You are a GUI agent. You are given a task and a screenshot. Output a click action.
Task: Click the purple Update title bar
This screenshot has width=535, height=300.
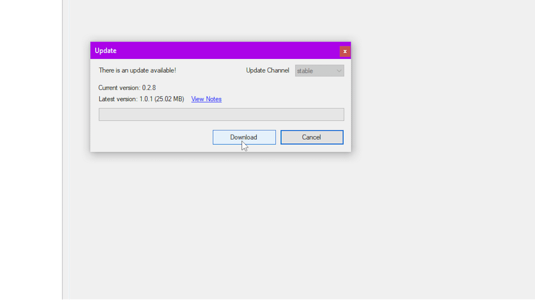[x=219, y=51]
